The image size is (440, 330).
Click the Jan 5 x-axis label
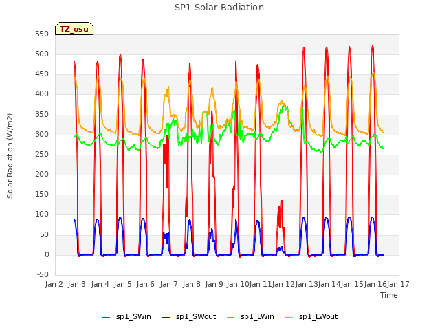pyautogui.click(x=123, y=284)
